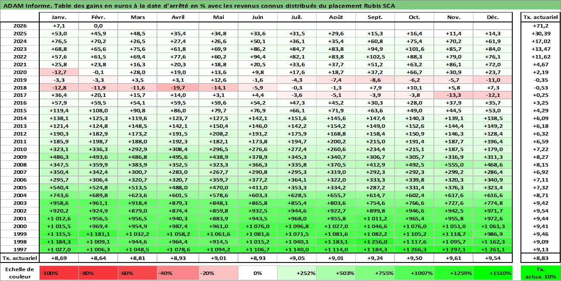Click the +743,6 cell for Janv. 2004
The height and width of the screenshot is (281, 561).
(x=59, y=195)
